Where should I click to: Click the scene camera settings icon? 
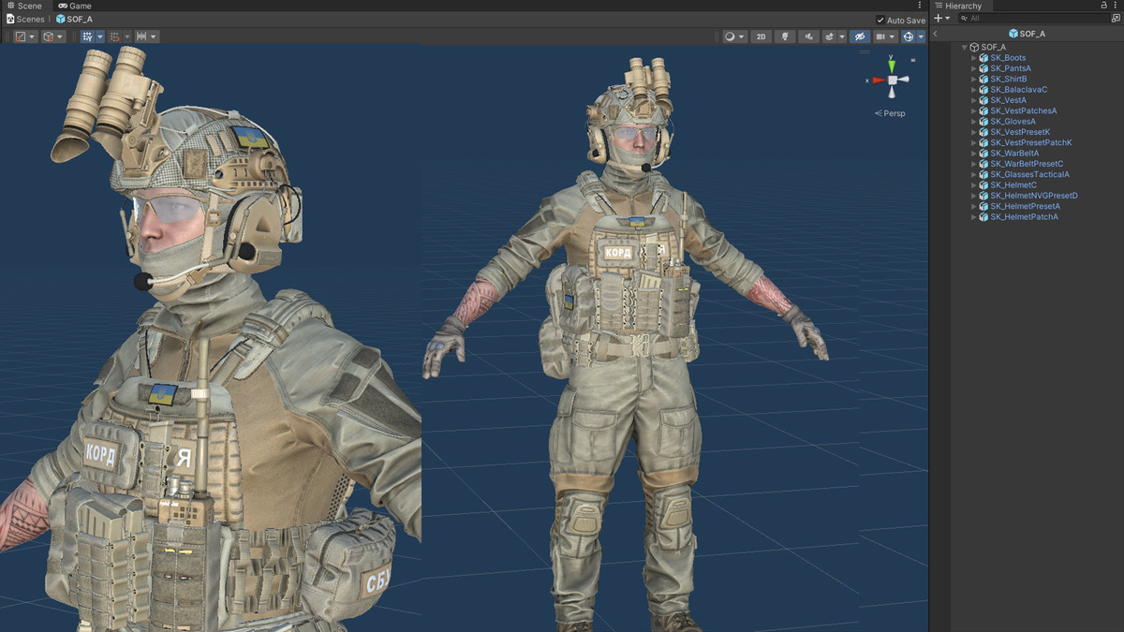click(880, 37)
